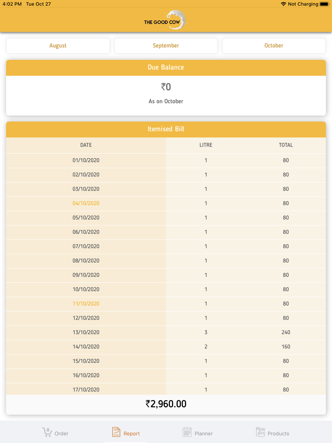The image size is (332, 443).
Task: Tap the Report document icon
Action: point(116,432)
